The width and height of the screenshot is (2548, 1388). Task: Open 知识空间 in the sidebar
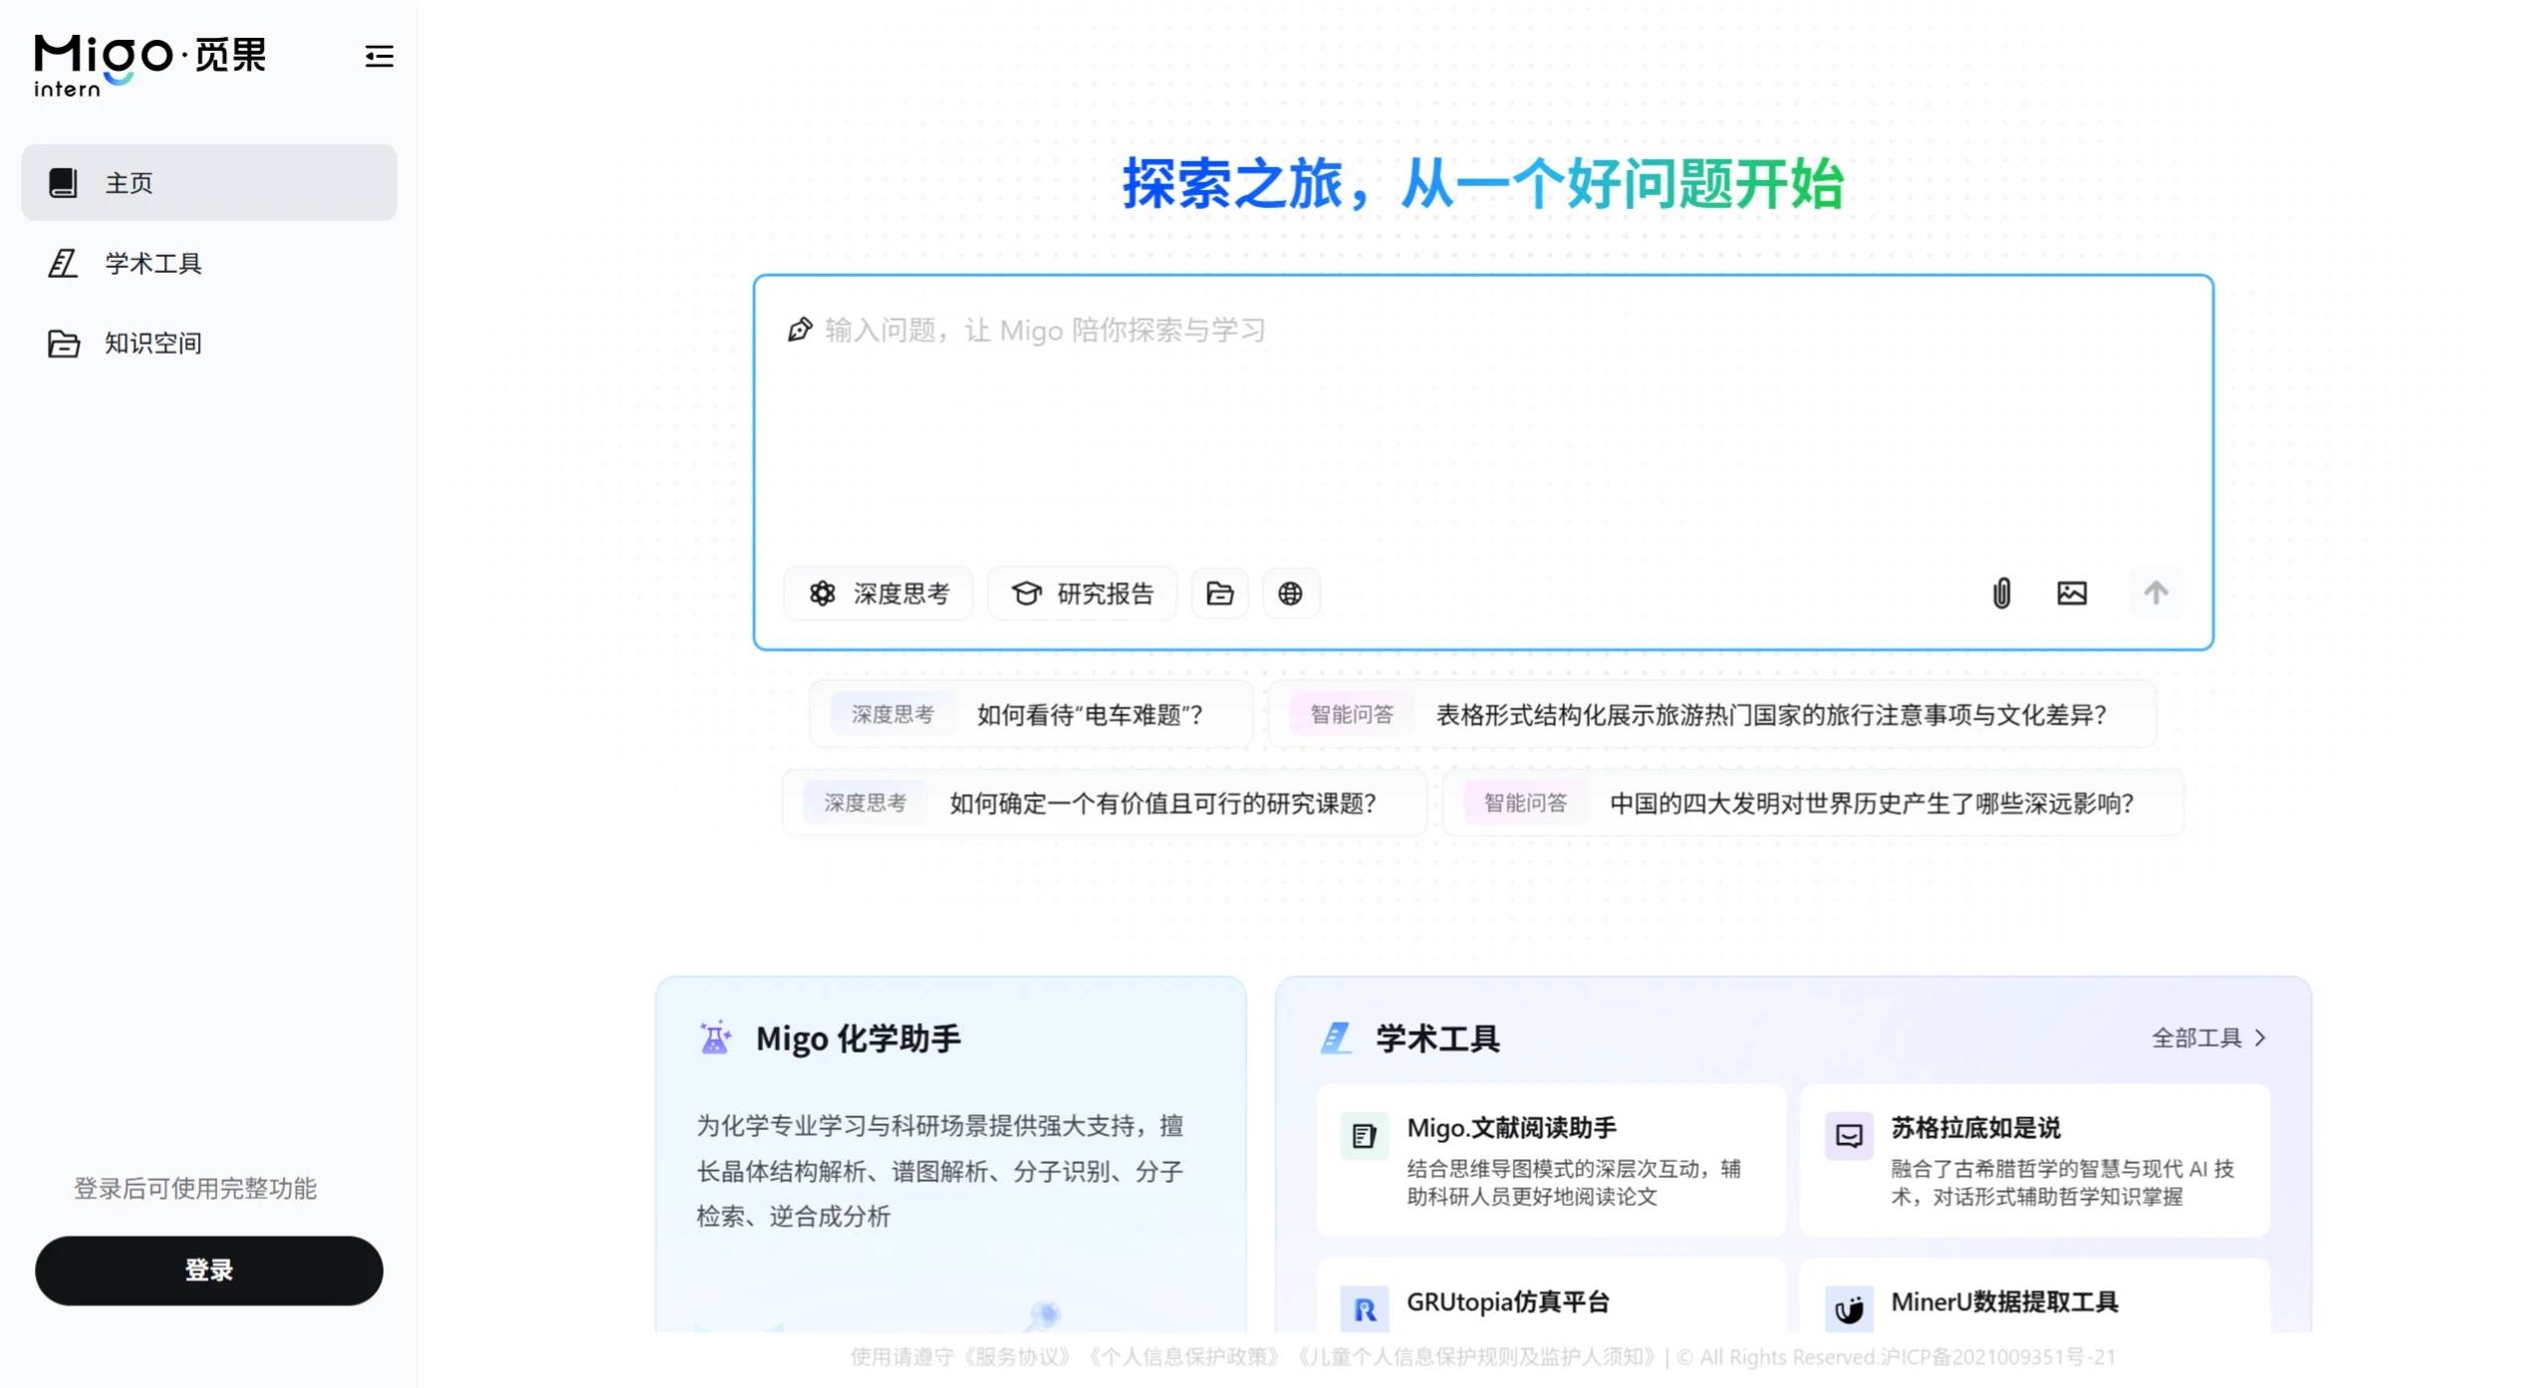point(209,343)
